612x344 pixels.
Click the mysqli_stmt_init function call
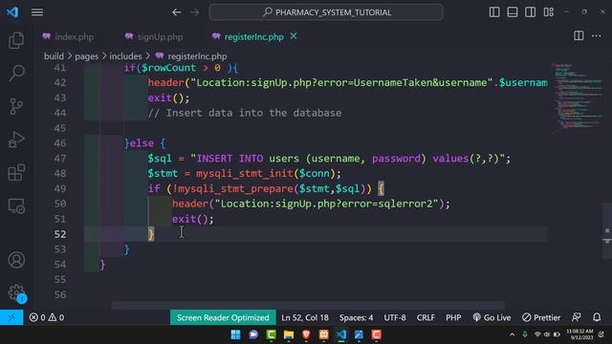245,174
